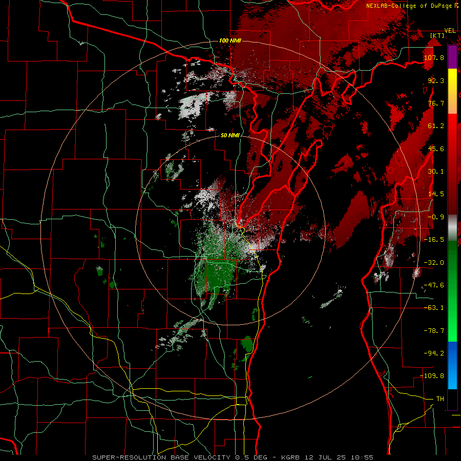
Task: Click the 100 NMI range ring label
Action: coord(230,40)
